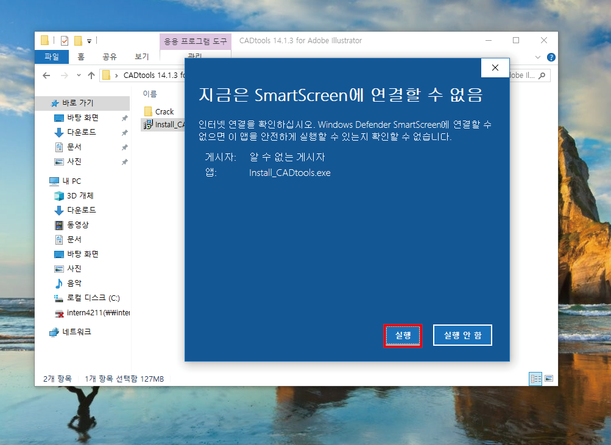The image size is (611, 445).
Task: Select the Install_CADtools installer file
Action: pyautogui.click(x=164, y=125)
